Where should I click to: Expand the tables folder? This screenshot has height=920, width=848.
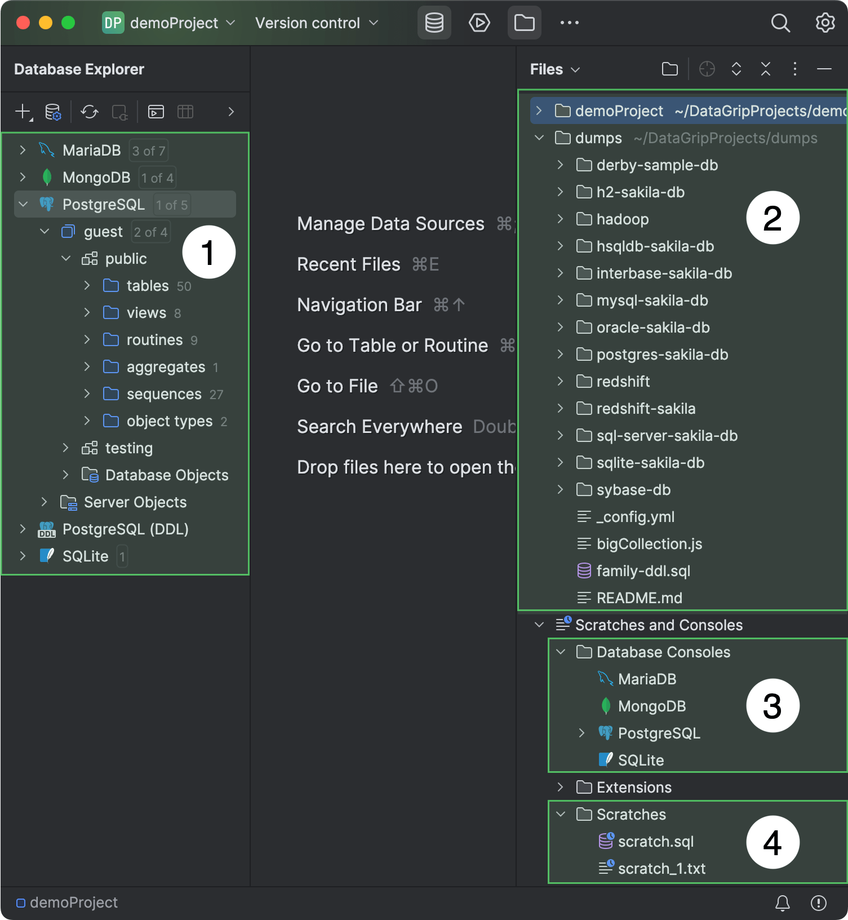coord(87,286)
